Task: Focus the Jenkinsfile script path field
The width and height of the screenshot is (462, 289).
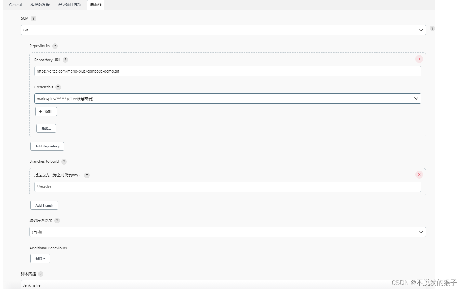Action: point(223,285)
